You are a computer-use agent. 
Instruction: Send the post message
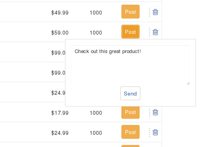(x=130, y=94)
